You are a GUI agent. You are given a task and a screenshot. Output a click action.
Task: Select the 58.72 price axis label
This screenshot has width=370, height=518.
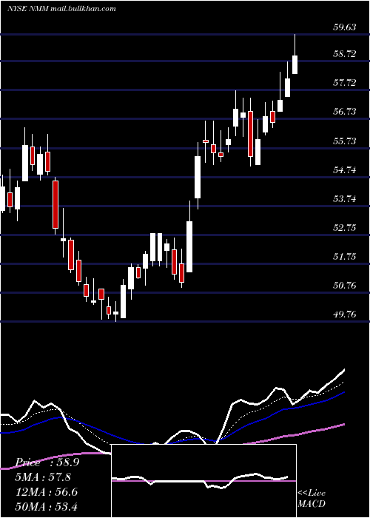click(345, 53)
